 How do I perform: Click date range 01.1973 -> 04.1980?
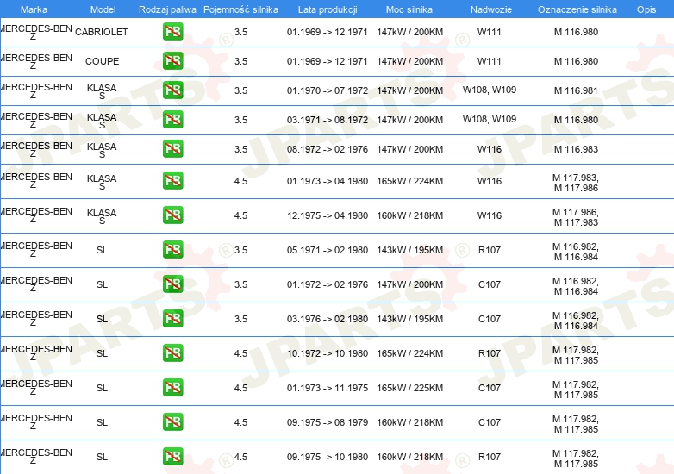coord(328,181)
